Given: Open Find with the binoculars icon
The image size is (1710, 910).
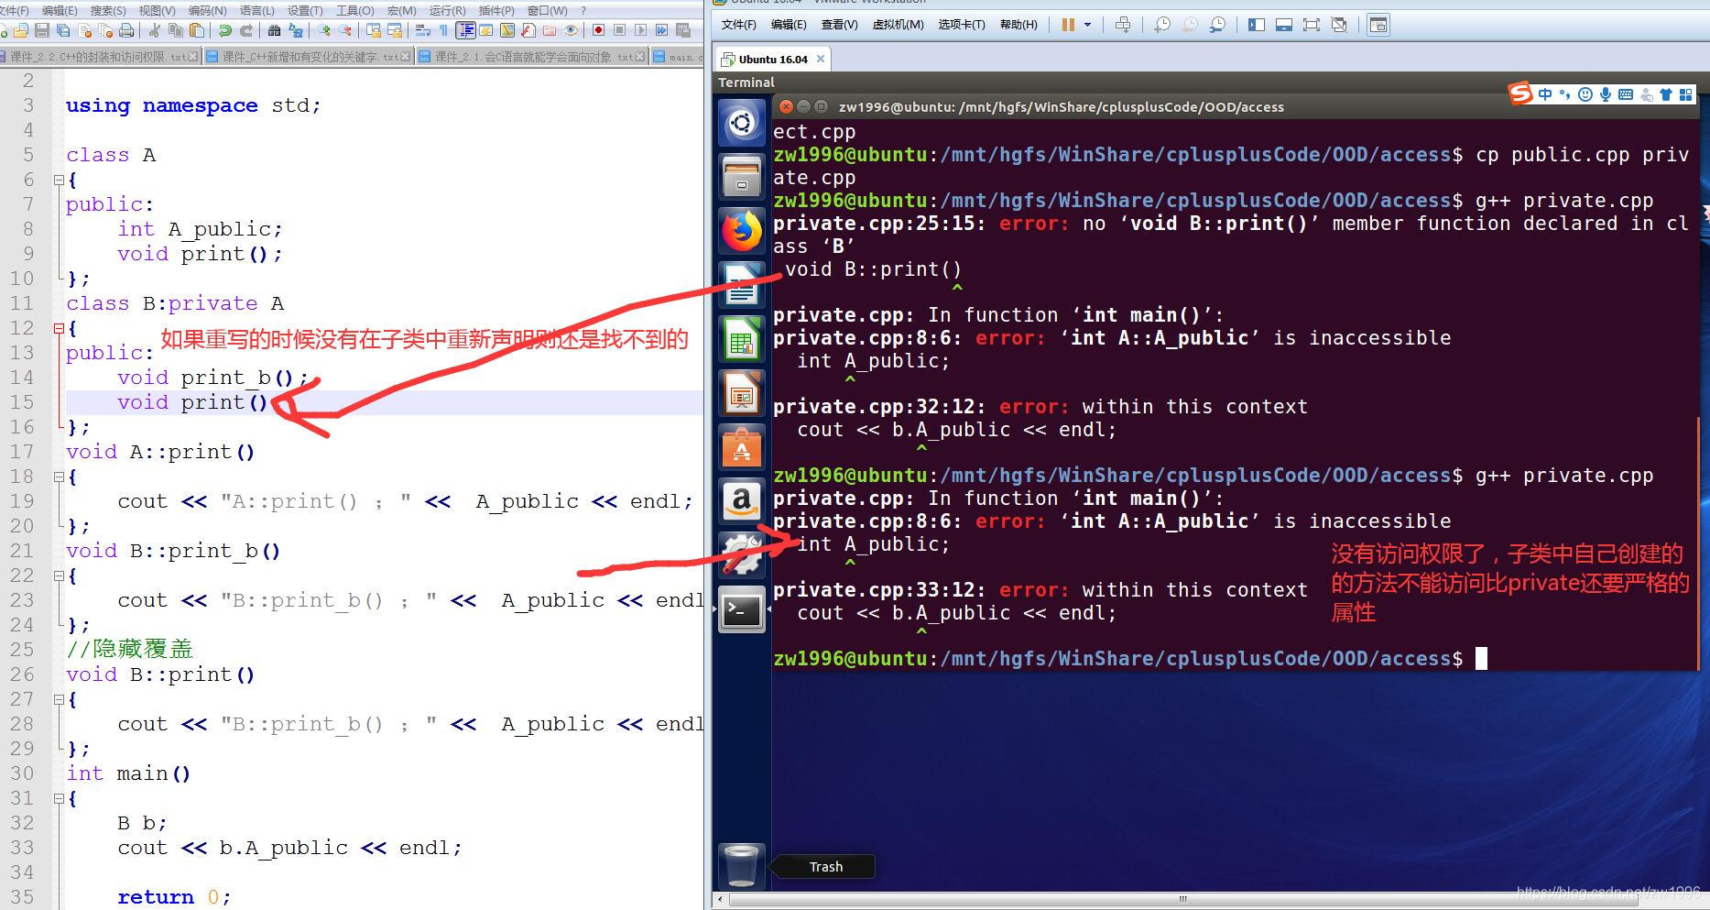Looking at the screenshot, I should 274,30.
